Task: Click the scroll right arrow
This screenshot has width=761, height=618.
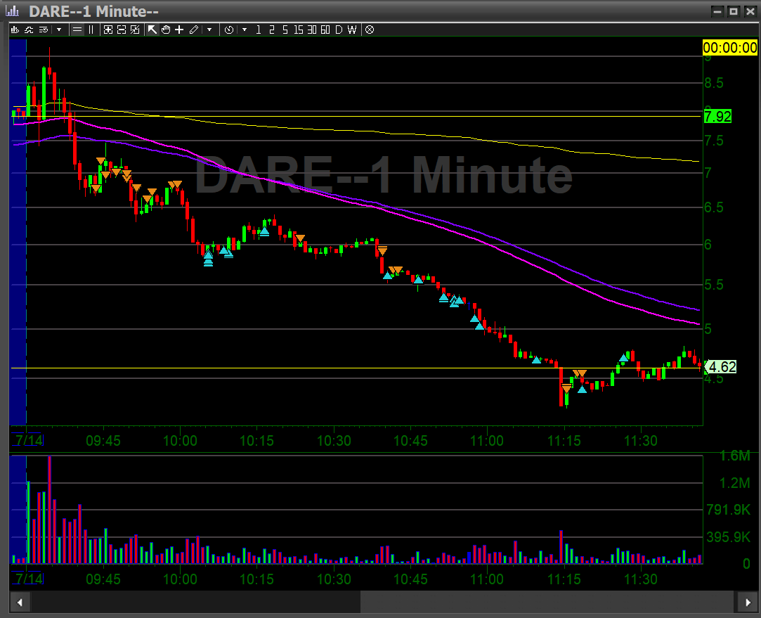Action: (748, 603)
